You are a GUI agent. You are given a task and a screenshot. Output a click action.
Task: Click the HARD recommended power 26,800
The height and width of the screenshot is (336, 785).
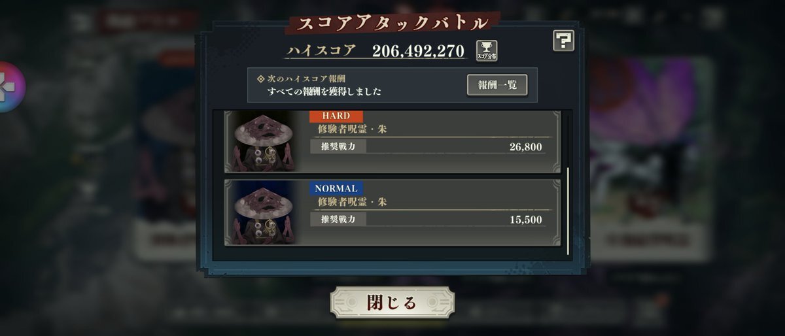tap(526, 147)
